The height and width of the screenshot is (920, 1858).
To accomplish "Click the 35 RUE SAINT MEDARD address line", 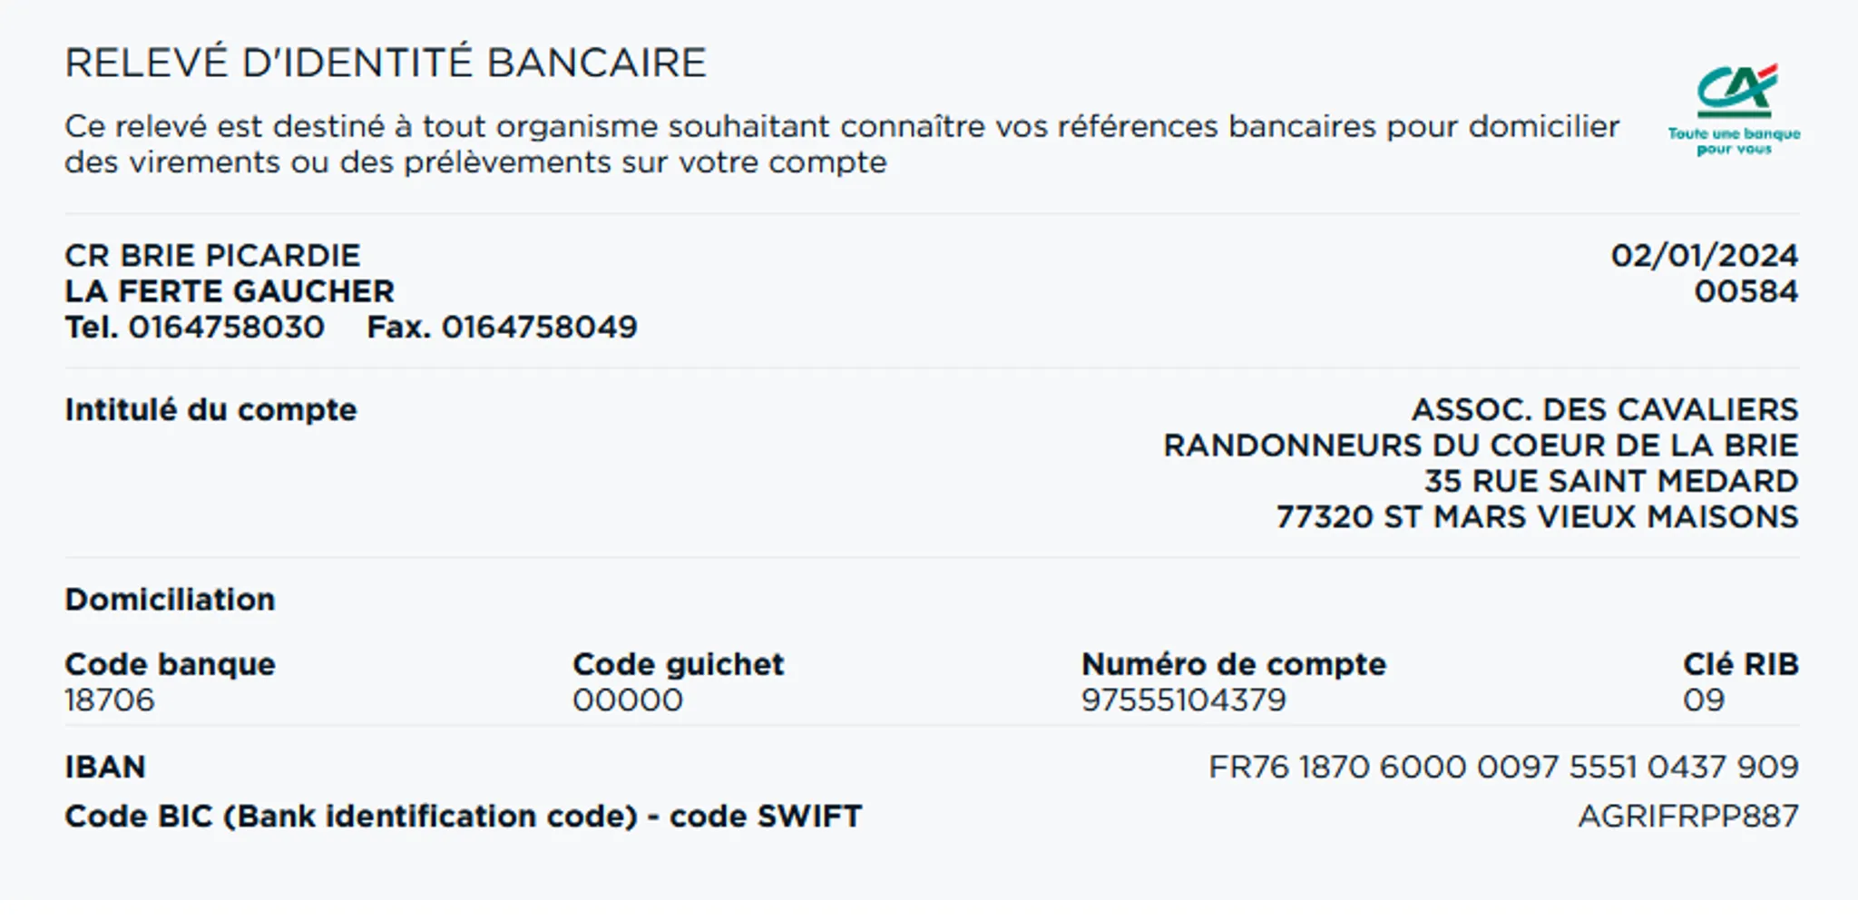I will click(1610, 481).
